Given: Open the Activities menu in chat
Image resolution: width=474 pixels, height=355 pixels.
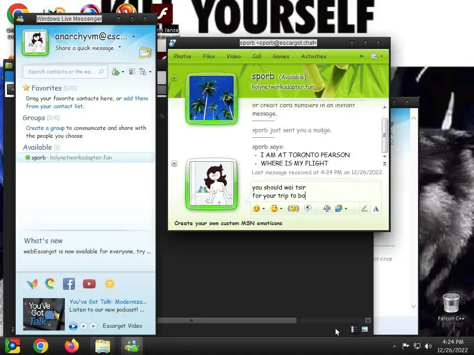Looking at the screenshot, I should (313, 56).
